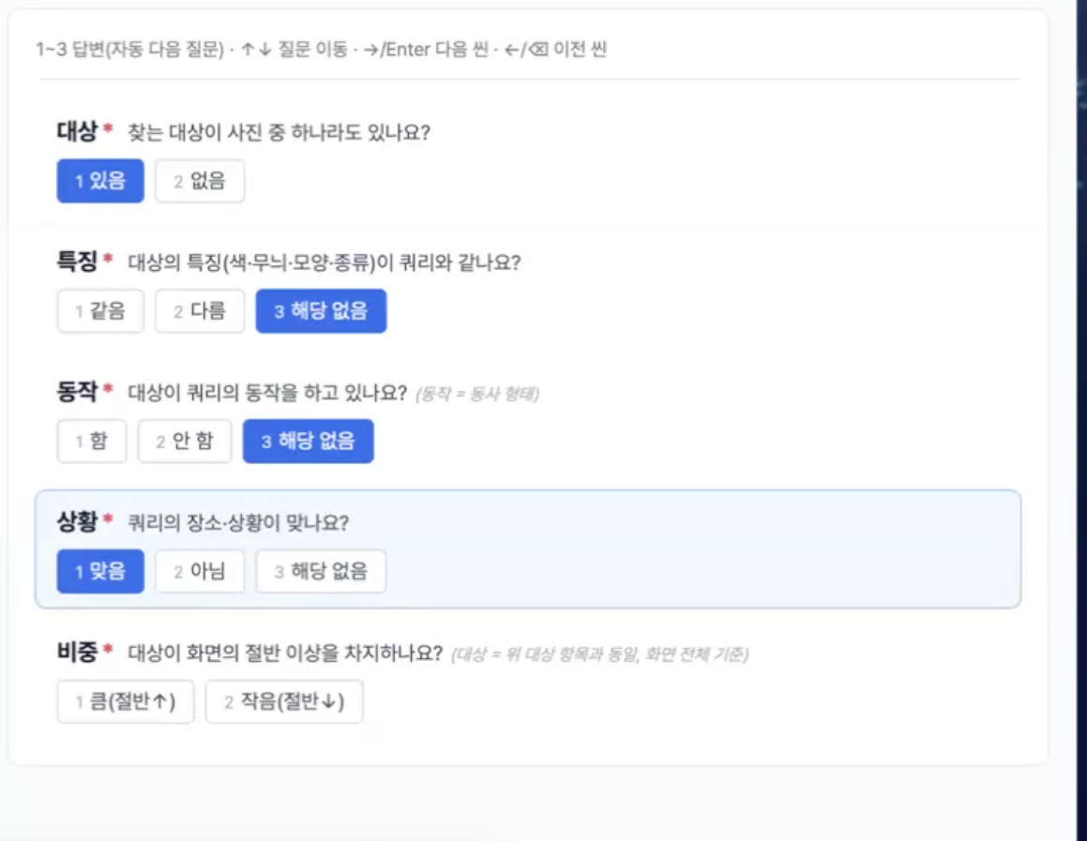Select '맞음' for the 상황 question
1087x841 pixels.
[x=100, y=572]
